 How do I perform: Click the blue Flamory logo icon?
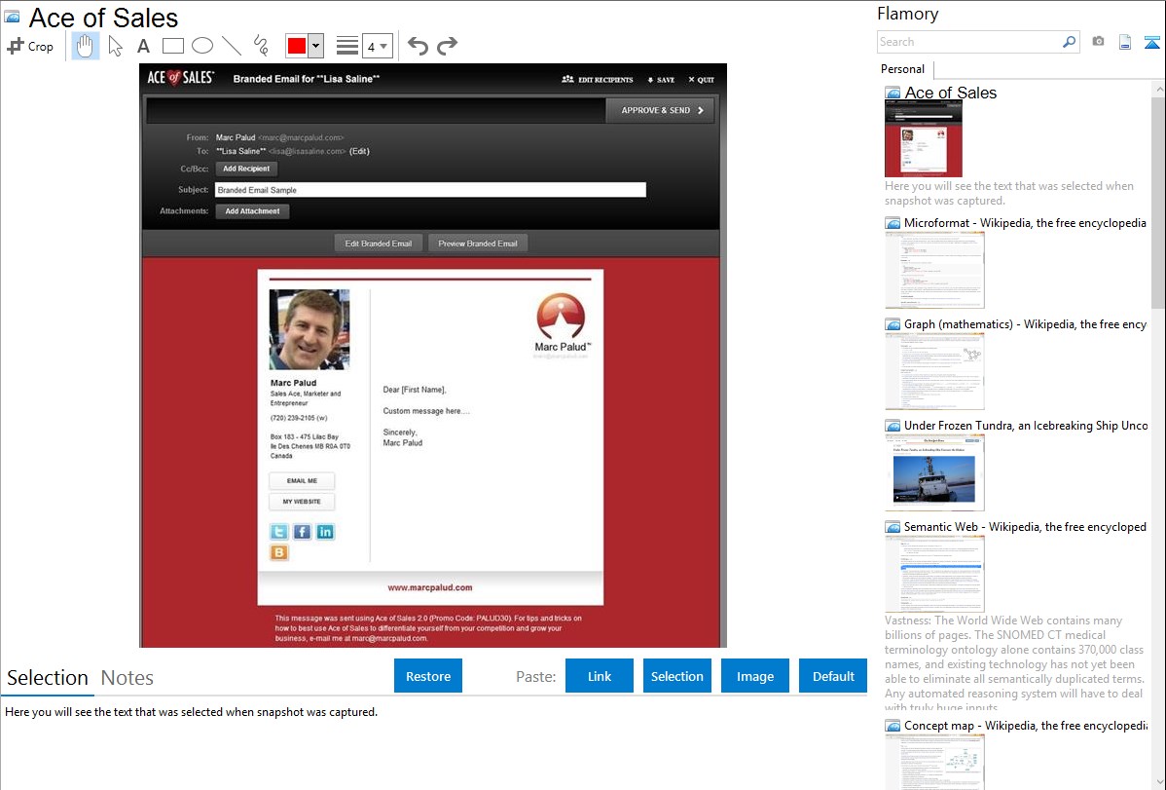coord(1151,42)
